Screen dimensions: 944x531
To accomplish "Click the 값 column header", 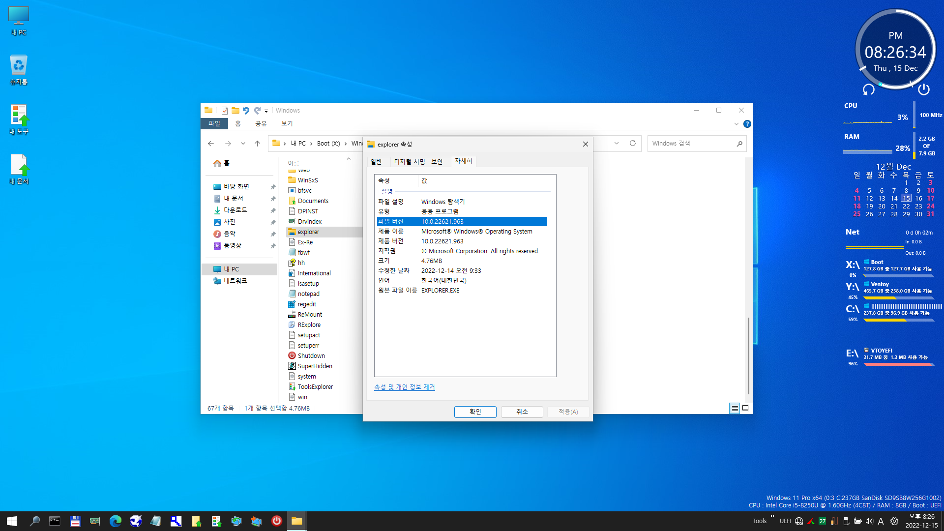I will point(482,181).
